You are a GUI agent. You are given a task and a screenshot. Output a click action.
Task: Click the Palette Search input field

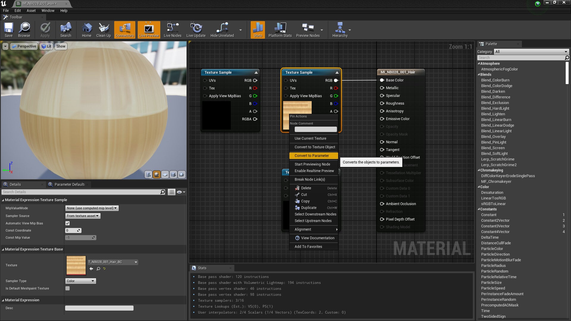coord(521,58)
